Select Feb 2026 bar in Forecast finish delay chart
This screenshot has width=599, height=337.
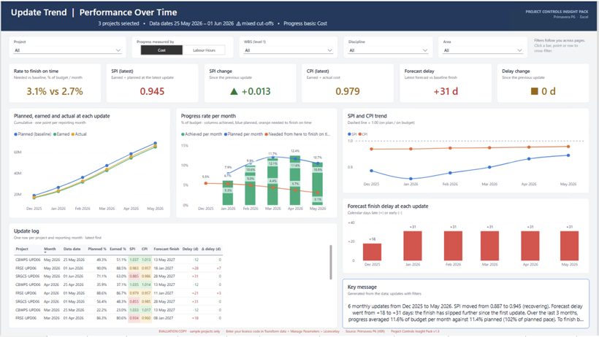(x=453, y=246)
